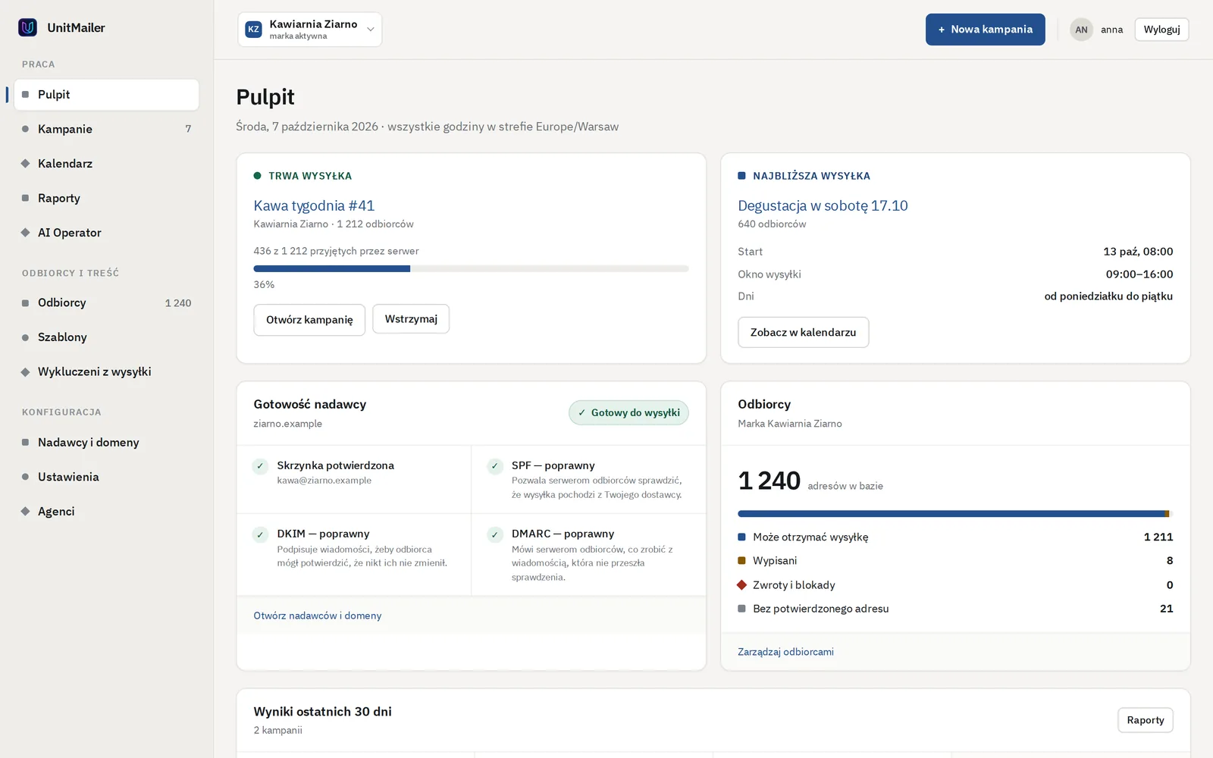Click the green dot next to TRWA WYSYŁKA

[257, 176]
